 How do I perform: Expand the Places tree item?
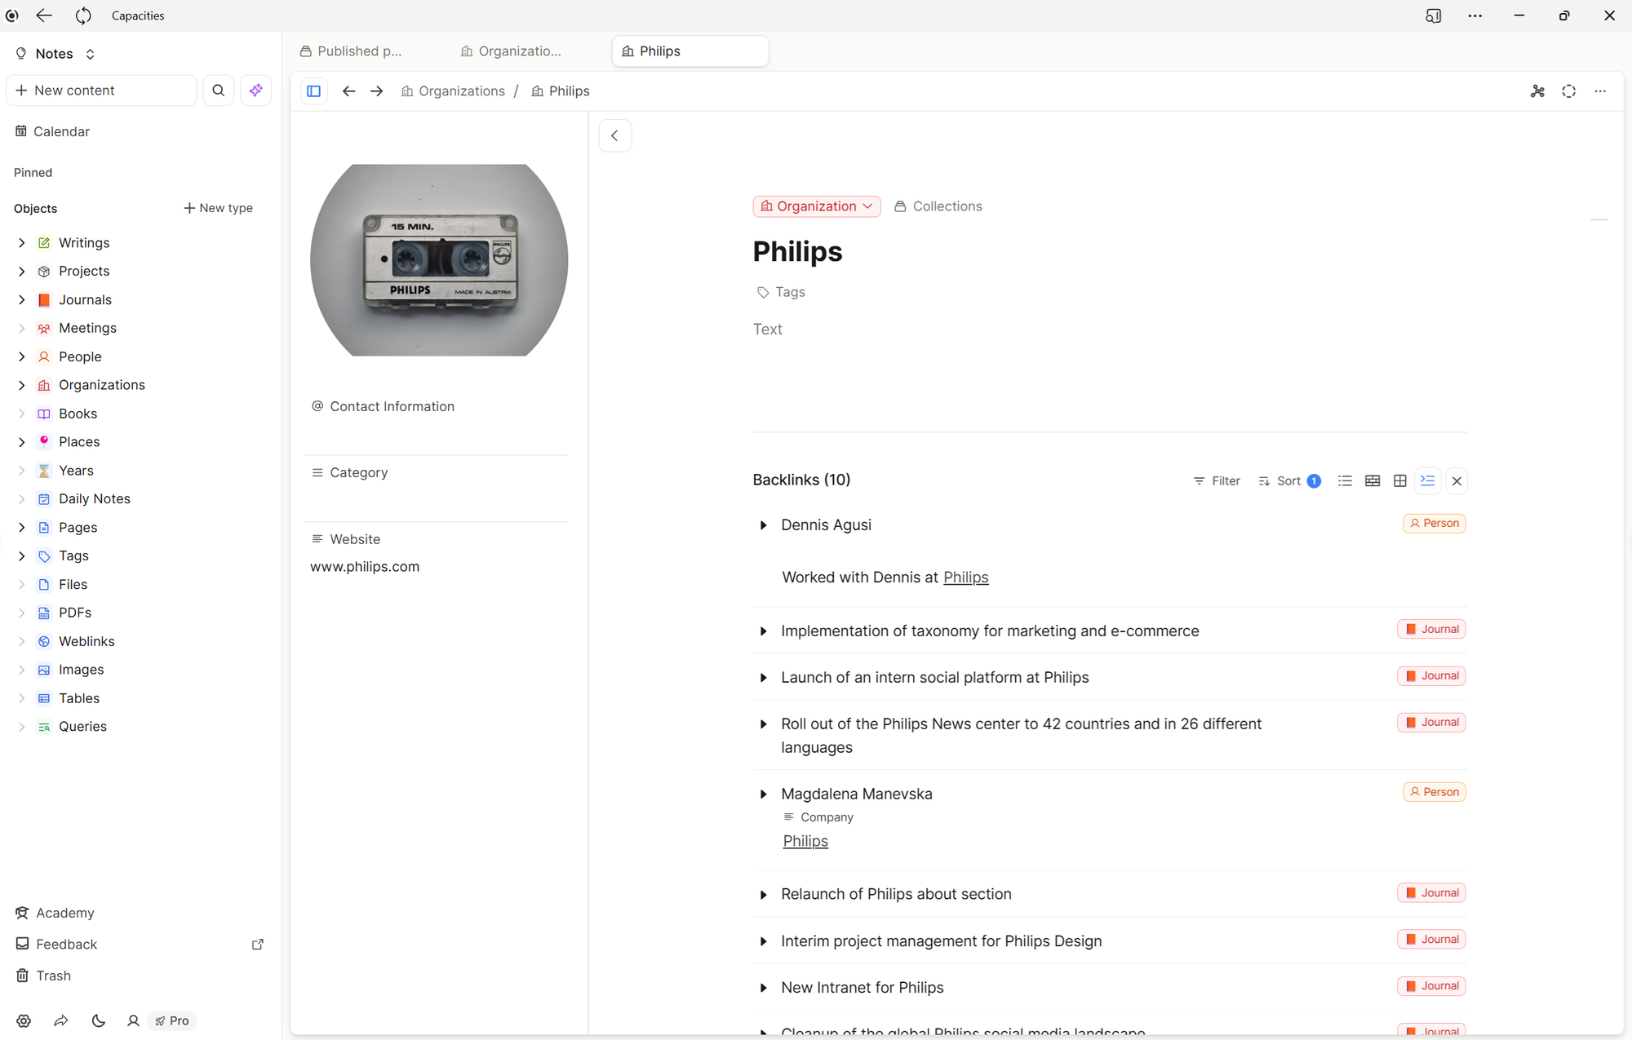tap(22, 442)
